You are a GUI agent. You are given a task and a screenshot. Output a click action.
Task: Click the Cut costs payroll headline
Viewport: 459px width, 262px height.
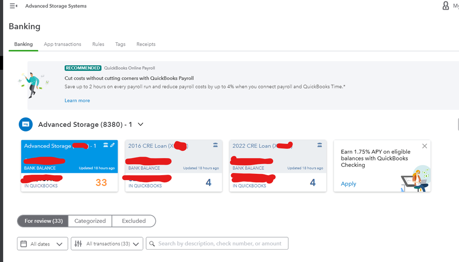click(x=129, y=78)
